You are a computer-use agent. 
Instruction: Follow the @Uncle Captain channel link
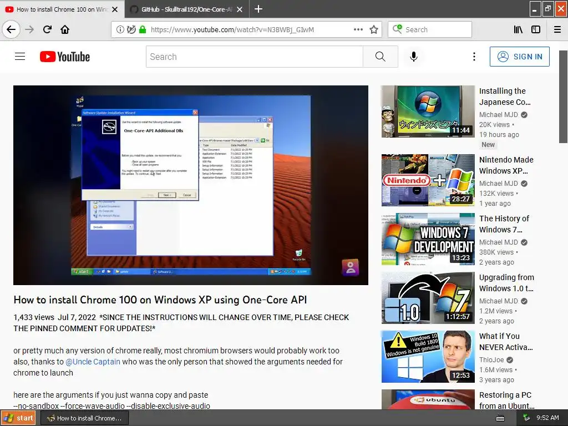[93, 362]
